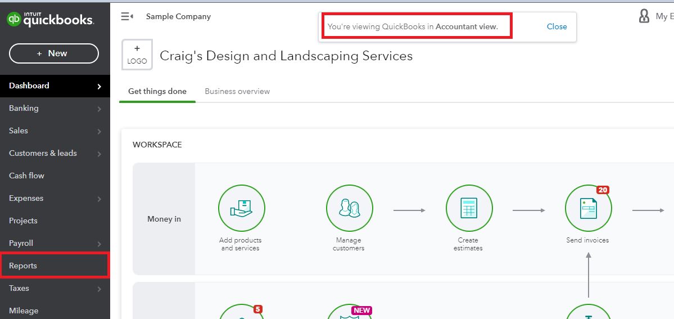The height and width of the screenshot is (319, 674).
Task: Click the red 5 badge in the lower row
Action: coord(257,309)
